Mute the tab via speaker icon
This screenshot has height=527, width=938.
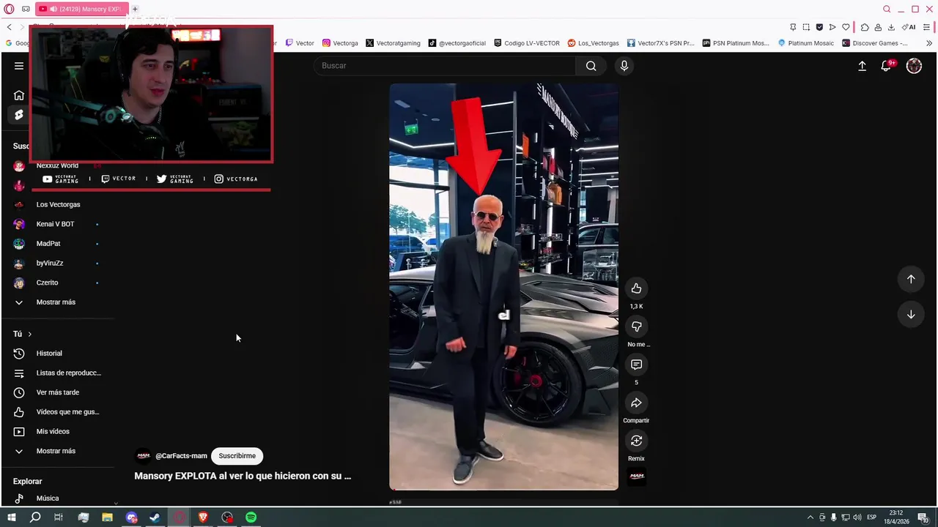(53, 9)
